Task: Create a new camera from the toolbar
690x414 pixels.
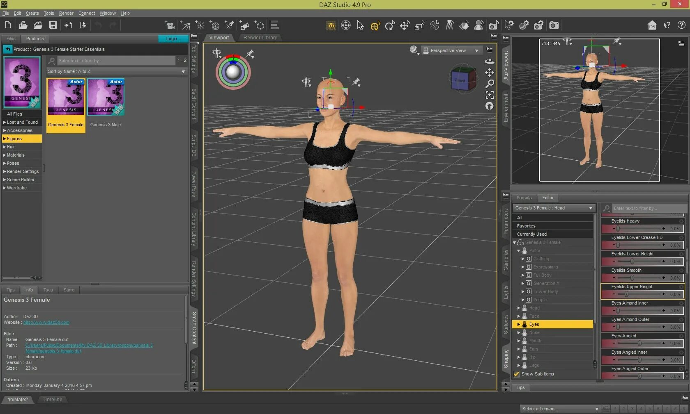Action: click(169, 25)
